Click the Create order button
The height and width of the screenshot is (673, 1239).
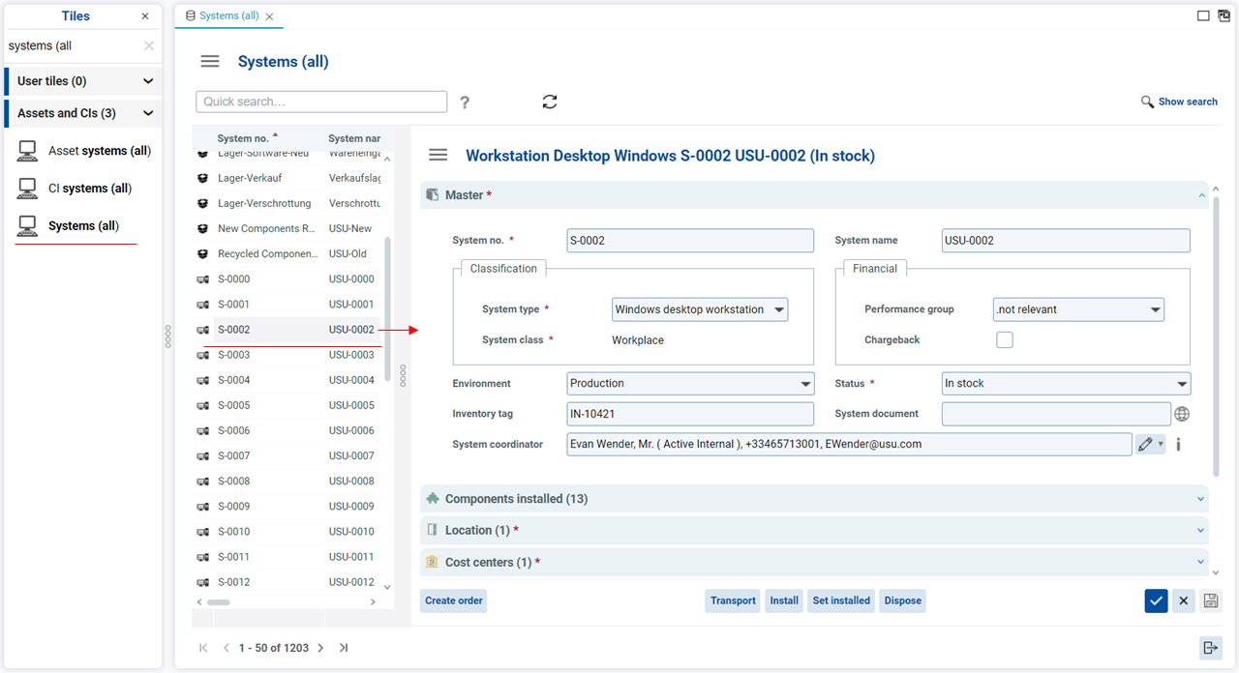pos(454,600)
